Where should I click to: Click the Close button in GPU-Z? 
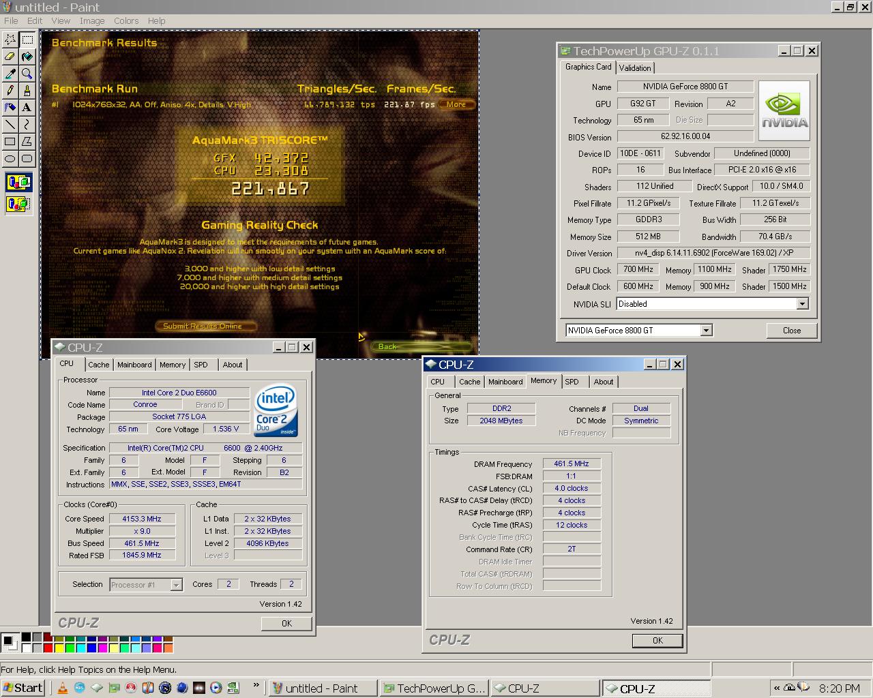pyautogui.click(x=792, y=331)
